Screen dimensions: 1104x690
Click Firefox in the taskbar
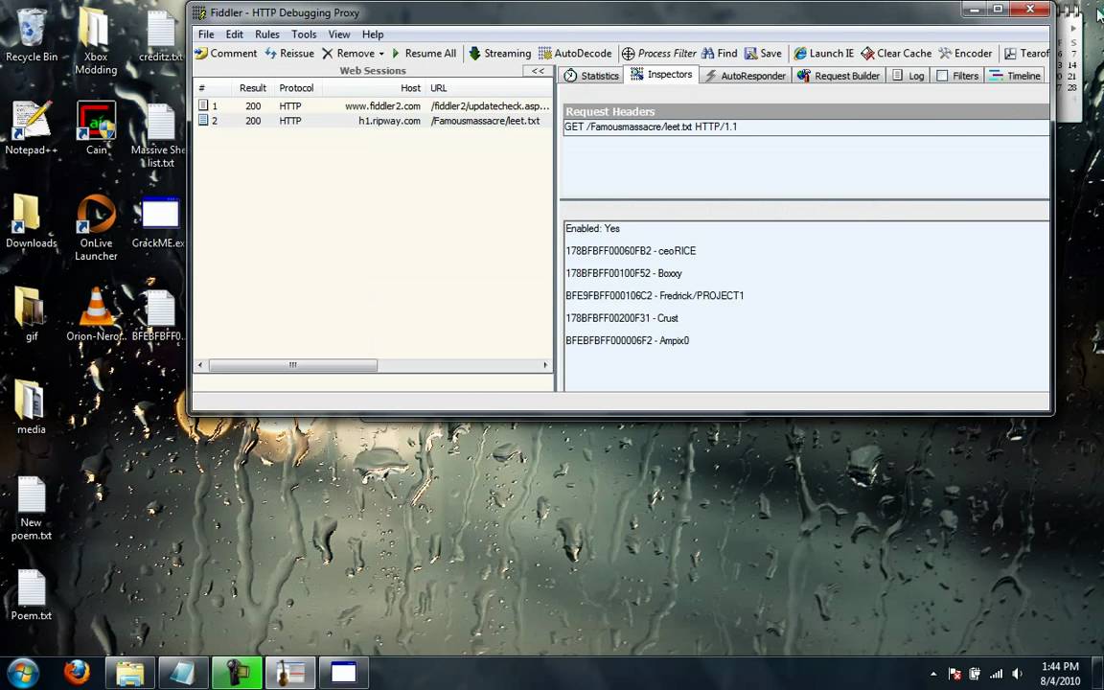(x=77, y=673)
